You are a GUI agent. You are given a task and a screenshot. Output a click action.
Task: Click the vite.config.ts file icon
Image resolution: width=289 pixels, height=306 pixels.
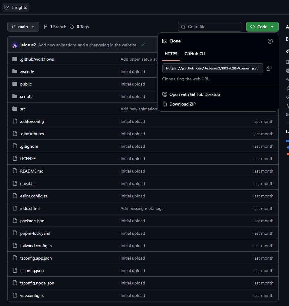pyautogui.click(x=15, y=295)
